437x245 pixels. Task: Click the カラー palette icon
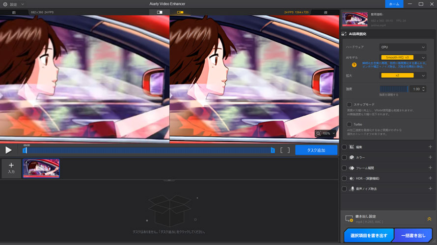[x=352, y=157]
